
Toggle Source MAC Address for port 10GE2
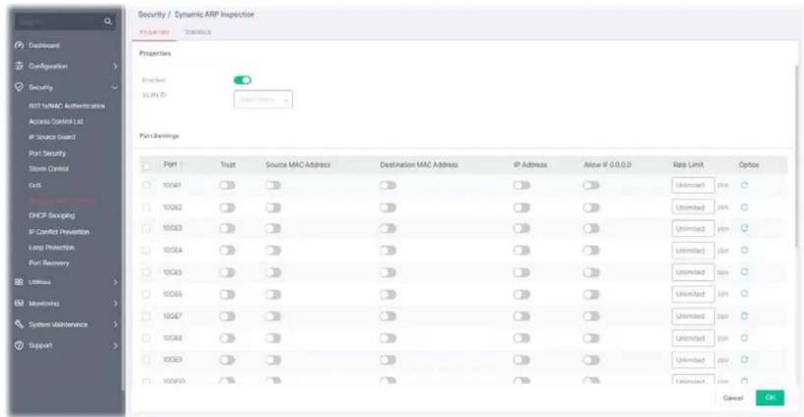[273, 207]
